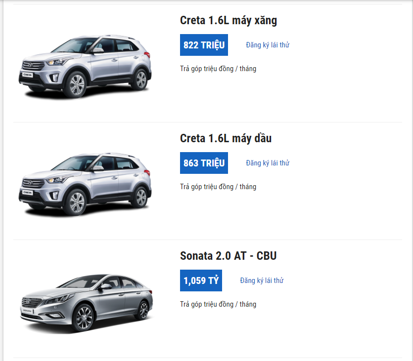The width and height of the screenshot is (413, 361).
Task: Click installment text under 822 TRIỆU
Action: coord(218,69)
